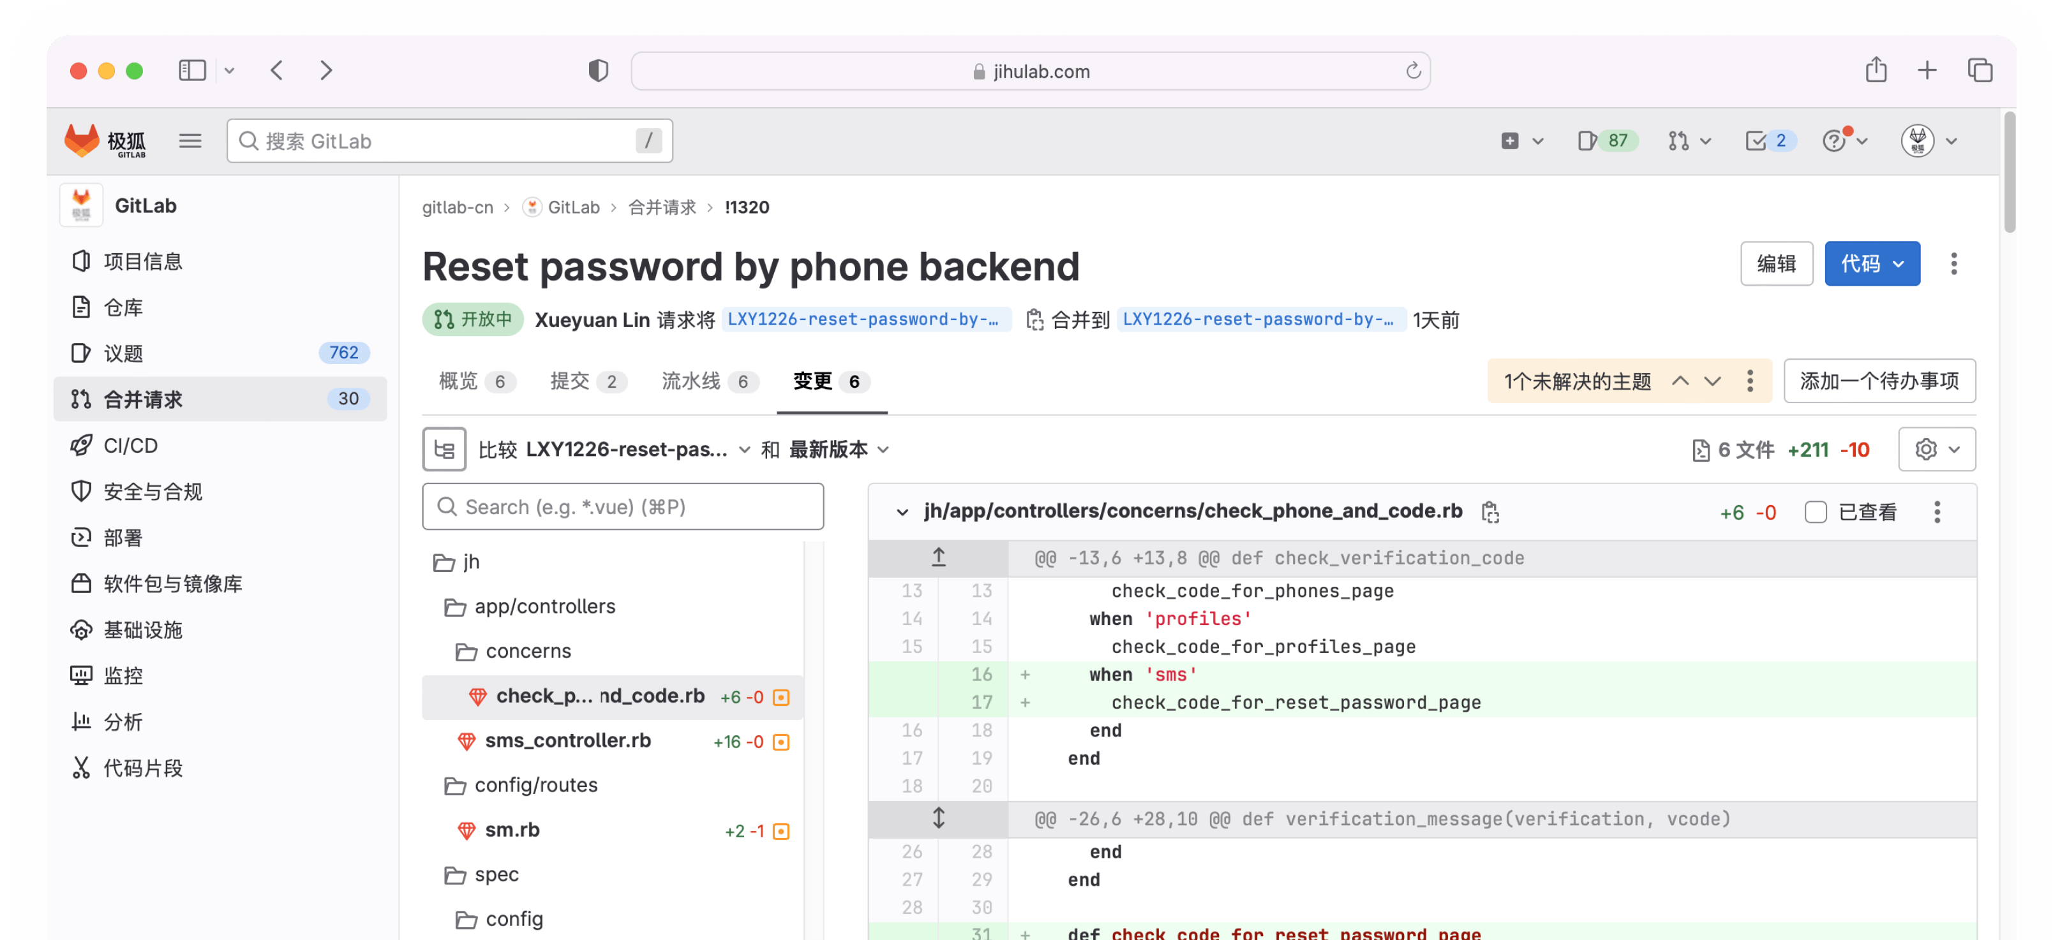Open the create new plus menu
This screenshot has width=2060, height=940.
click(1522, 141)
